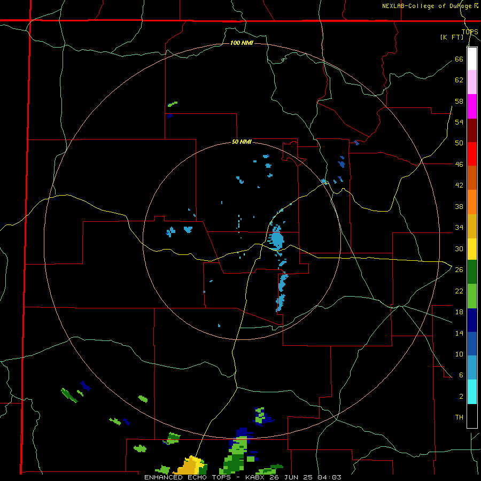The height and width of the screenshot is (481, 481).
Task: Click the bright yellow legend segment
Action: click(x=472, y=249)
